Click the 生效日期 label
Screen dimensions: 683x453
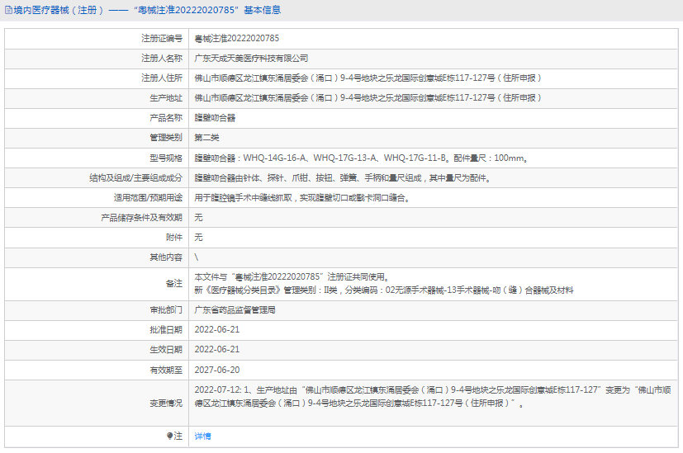[x=166, y=349]
